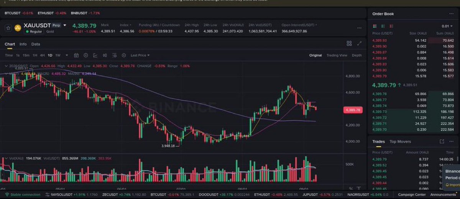The height and width of the screenshot is (199, 460).
Task: Click the 3,948.18 low marker on chart
Action: (168, 146)
